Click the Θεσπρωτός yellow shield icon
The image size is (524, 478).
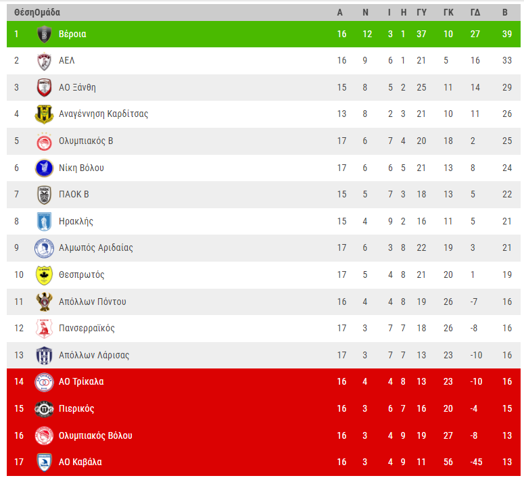pyautogui.click(x=44, y=275)
